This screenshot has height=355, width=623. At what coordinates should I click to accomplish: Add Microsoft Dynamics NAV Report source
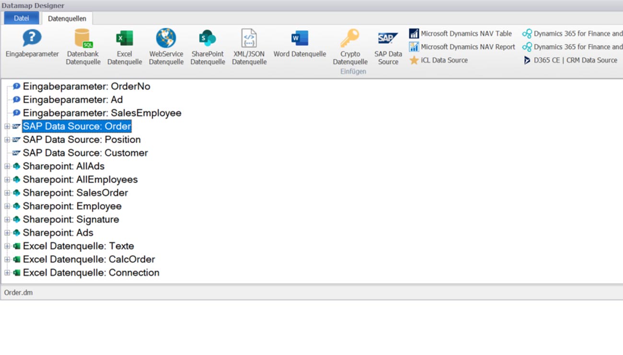tap(462, 47)
